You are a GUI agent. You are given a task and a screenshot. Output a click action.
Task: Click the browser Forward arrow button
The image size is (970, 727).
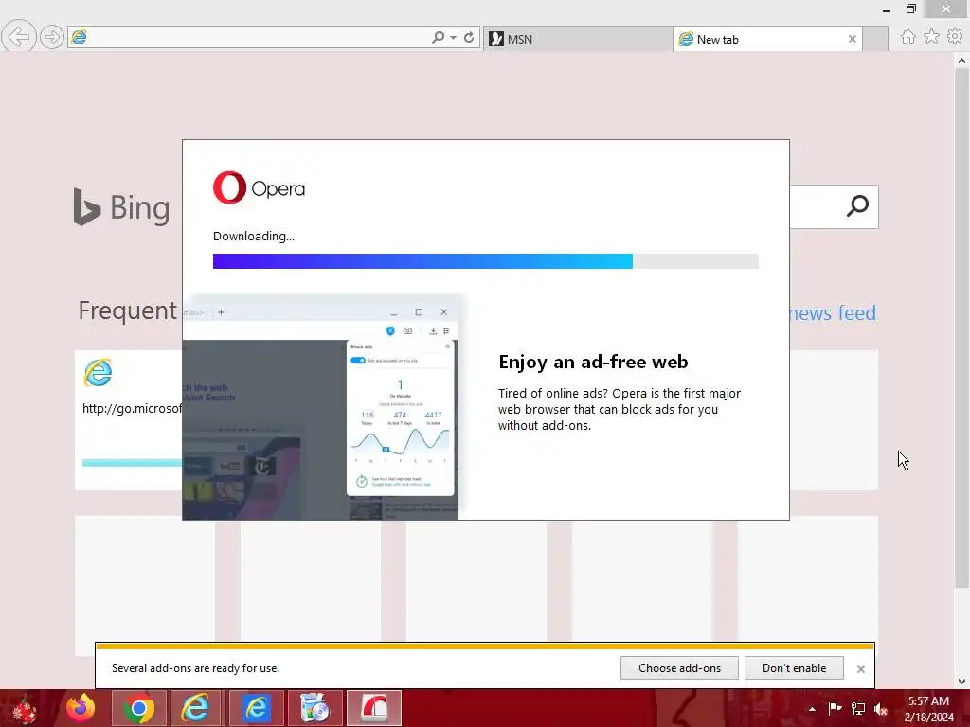pyautogui.click(x=52, y=38)
